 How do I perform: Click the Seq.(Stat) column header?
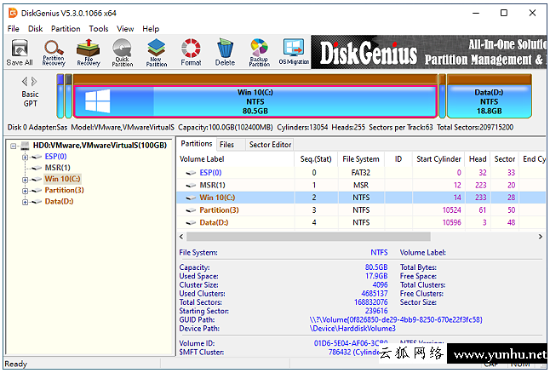click(316, 159)
